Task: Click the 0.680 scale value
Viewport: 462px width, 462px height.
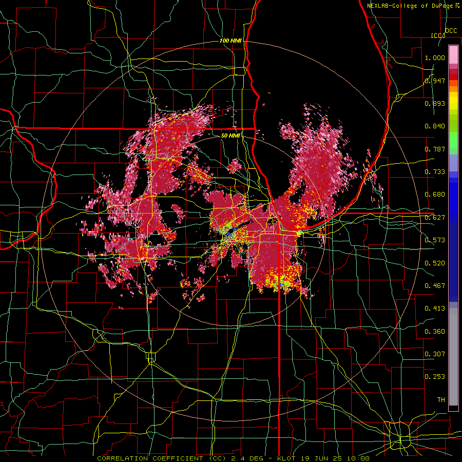Action: [435, 195]
